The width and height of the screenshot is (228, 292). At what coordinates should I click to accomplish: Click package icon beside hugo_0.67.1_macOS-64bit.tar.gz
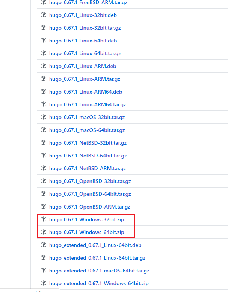pyautogui.click(x=43, y=130)
